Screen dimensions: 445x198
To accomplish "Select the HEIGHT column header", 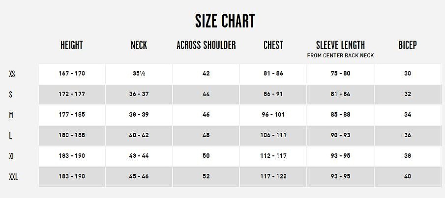I will 71,45.
